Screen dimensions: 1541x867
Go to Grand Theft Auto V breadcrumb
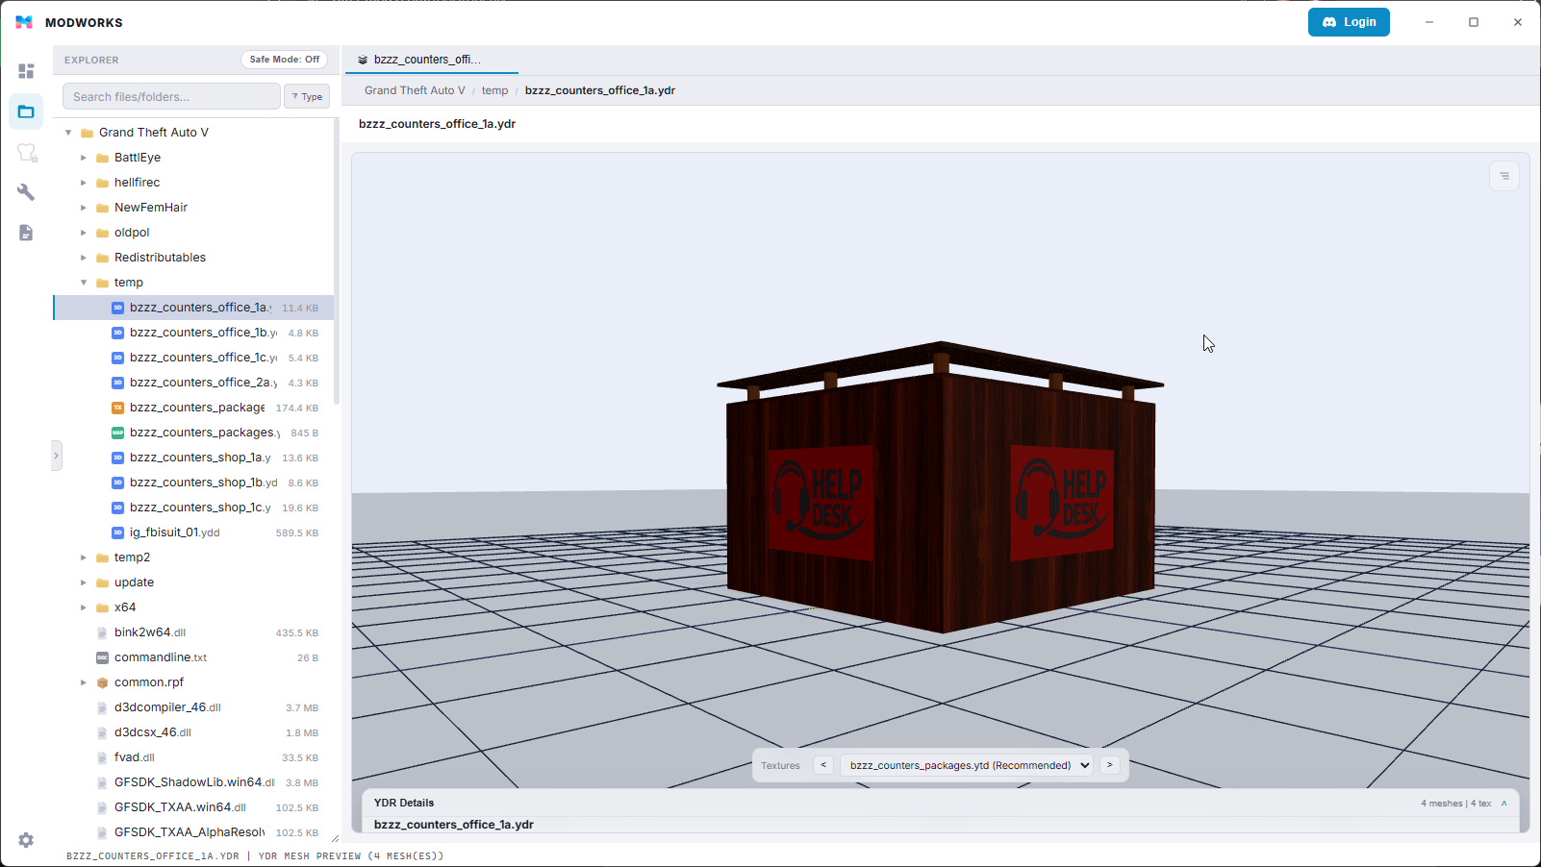415,90
